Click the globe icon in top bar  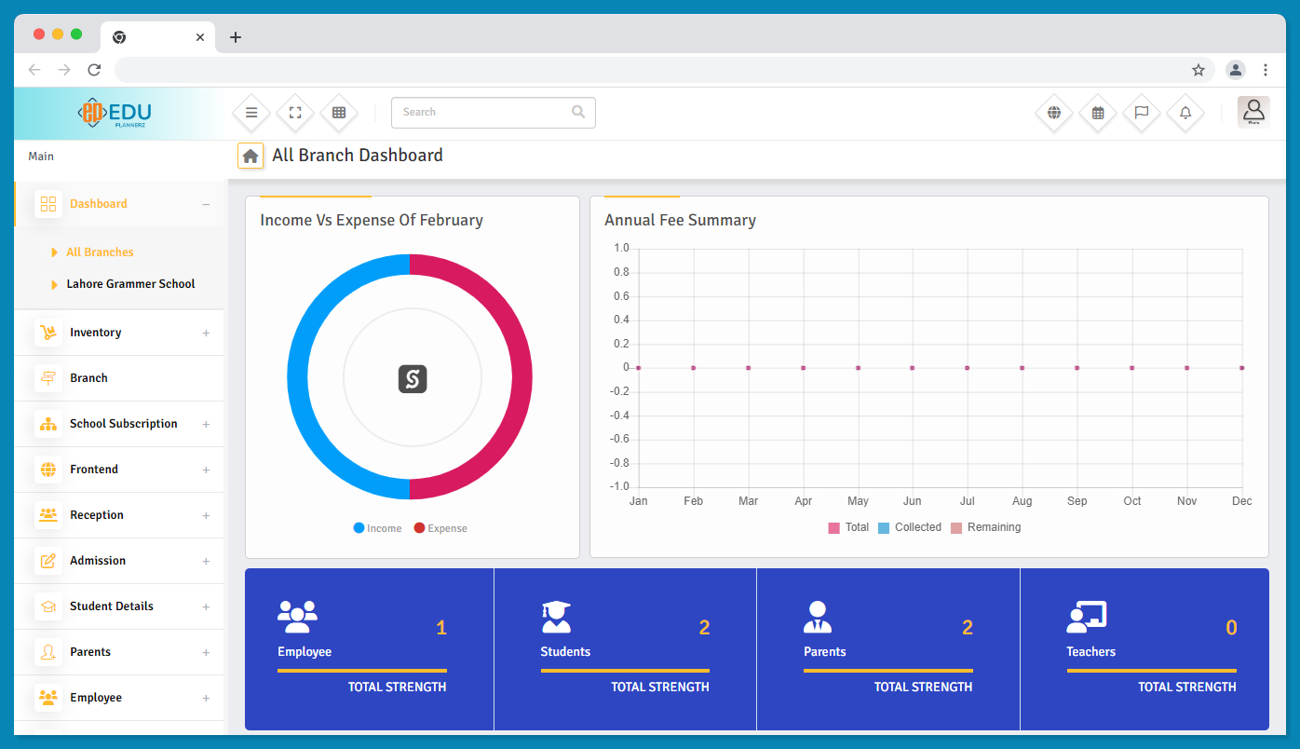(1054, 113)
